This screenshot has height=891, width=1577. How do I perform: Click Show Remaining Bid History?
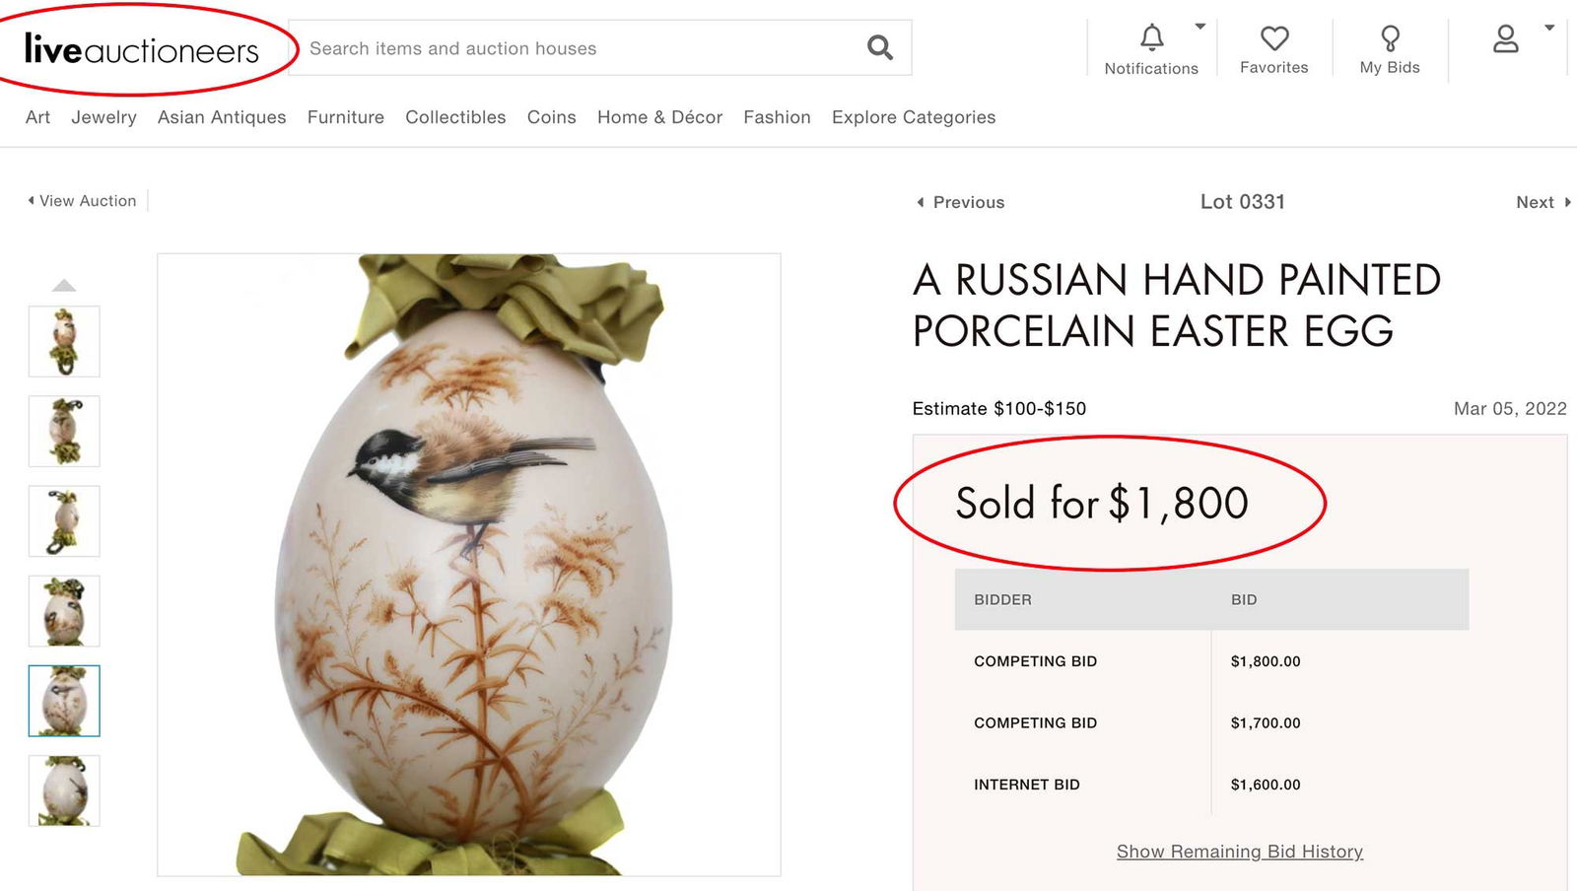pos(1238,851)
